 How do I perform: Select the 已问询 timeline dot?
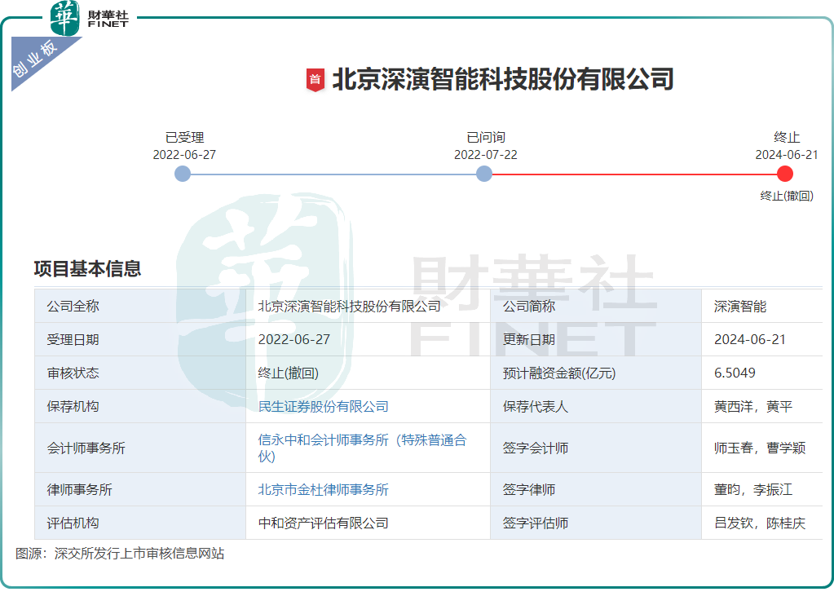(484, 174)
